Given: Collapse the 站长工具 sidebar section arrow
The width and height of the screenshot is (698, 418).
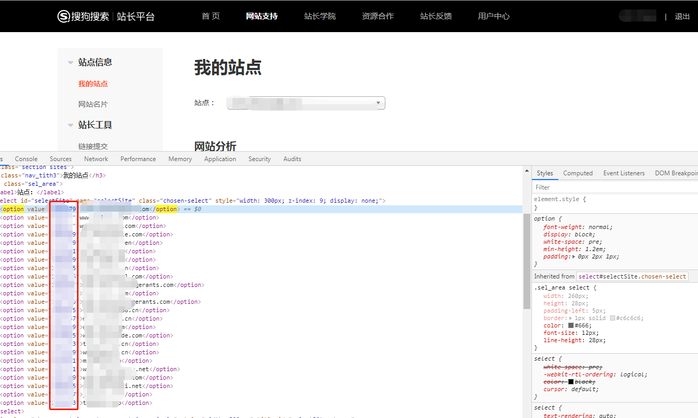Looking at the screenshot, I should pos(71,125).
